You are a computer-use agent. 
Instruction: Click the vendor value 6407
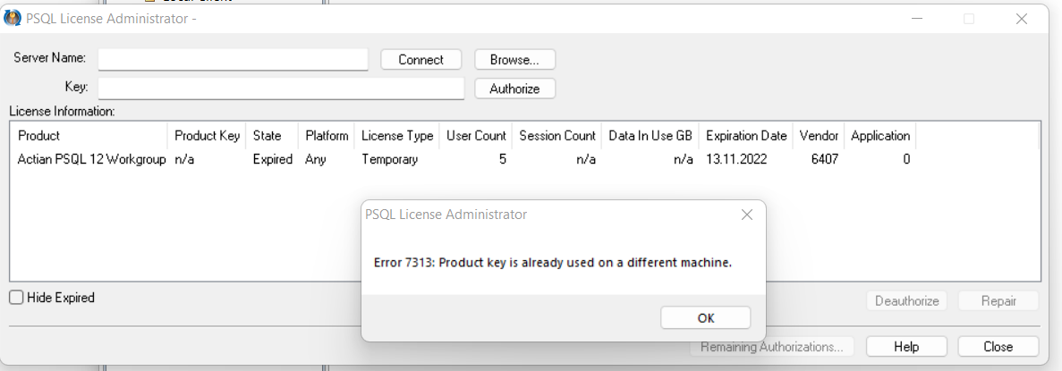click(824, 160)
